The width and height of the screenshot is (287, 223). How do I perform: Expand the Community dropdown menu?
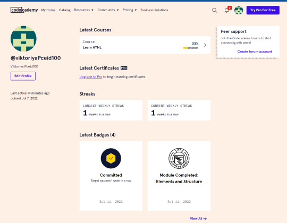click(108, 10)
